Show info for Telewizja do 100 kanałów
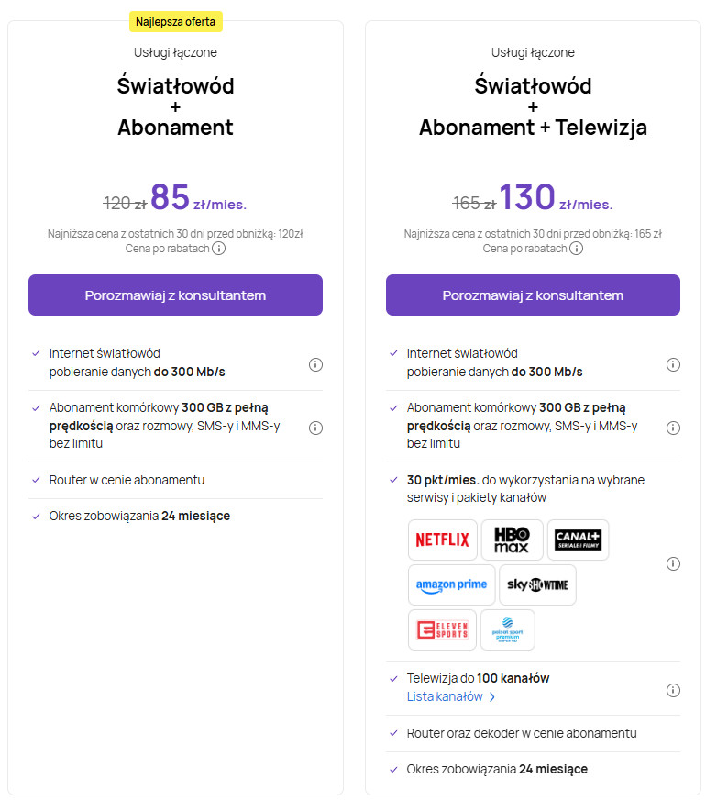 pos(673,690)
